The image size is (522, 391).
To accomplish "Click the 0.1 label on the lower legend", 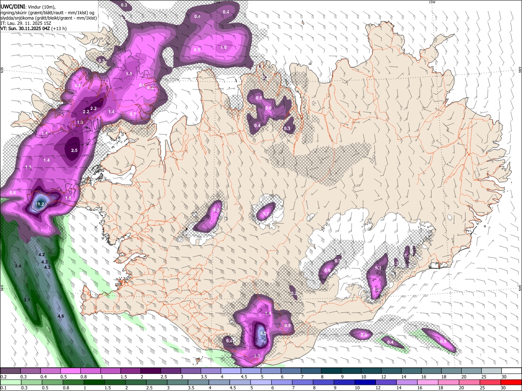I will coord(2,388).
